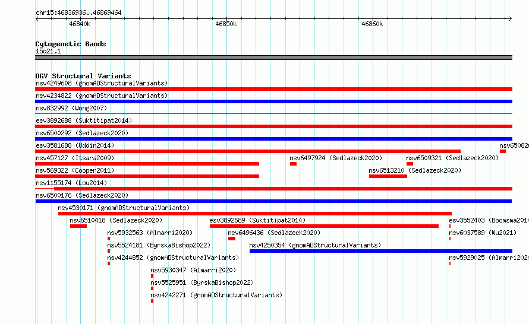The width and height of the screenshot is (529, 324).
Task: Click the nsv4249608 gnomAD variant label
Action: 102,83
